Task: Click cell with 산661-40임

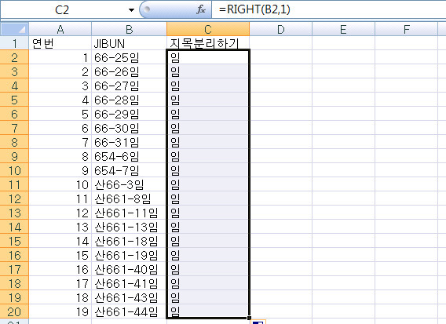Action: pyautogui.click(x=129, y=269)
